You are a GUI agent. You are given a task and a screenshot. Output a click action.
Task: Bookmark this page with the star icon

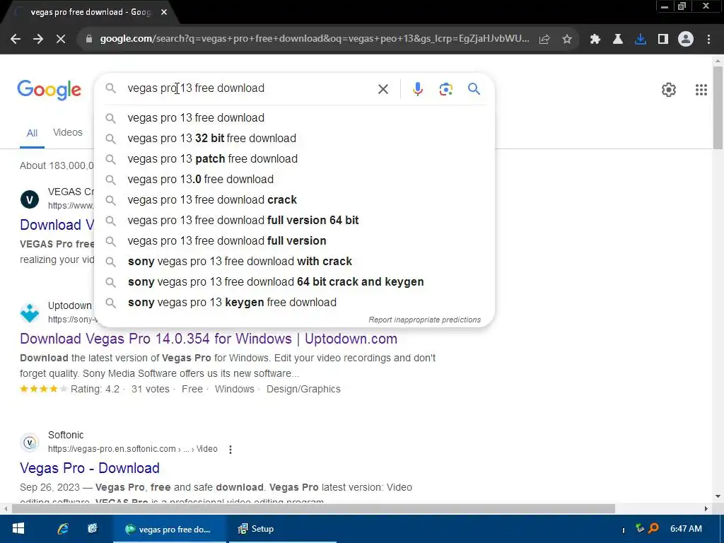click(567, 40)
